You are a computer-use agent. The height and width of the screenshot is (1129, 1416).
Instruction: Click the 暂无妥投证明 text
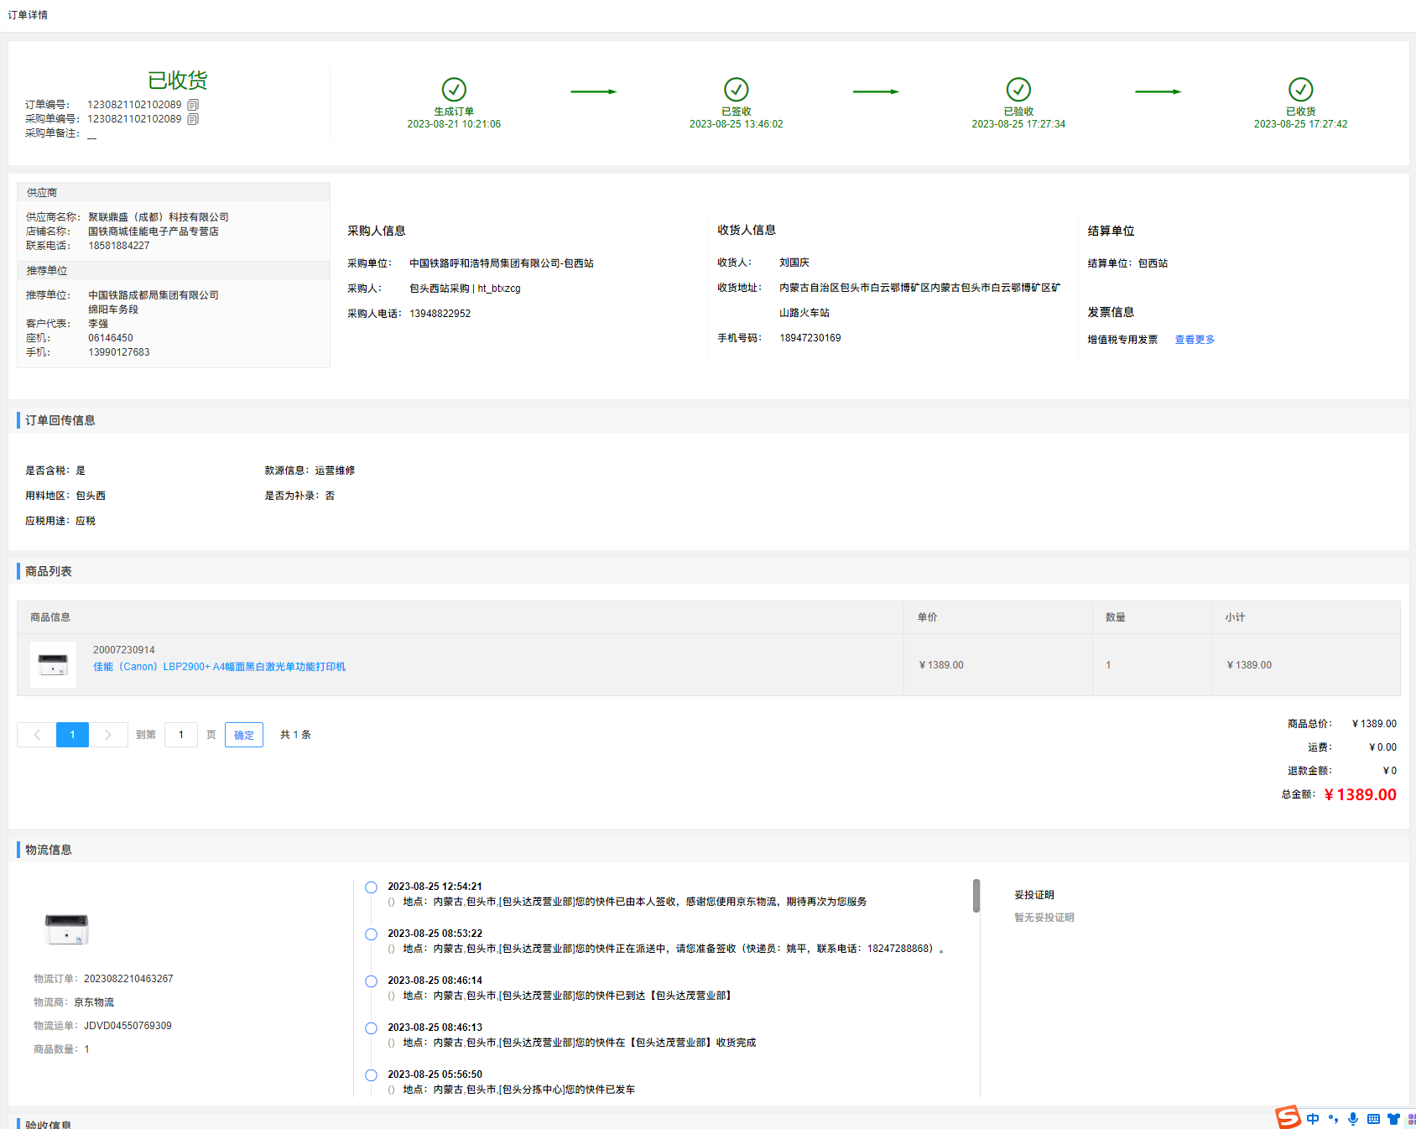[x=1044, y=918]
